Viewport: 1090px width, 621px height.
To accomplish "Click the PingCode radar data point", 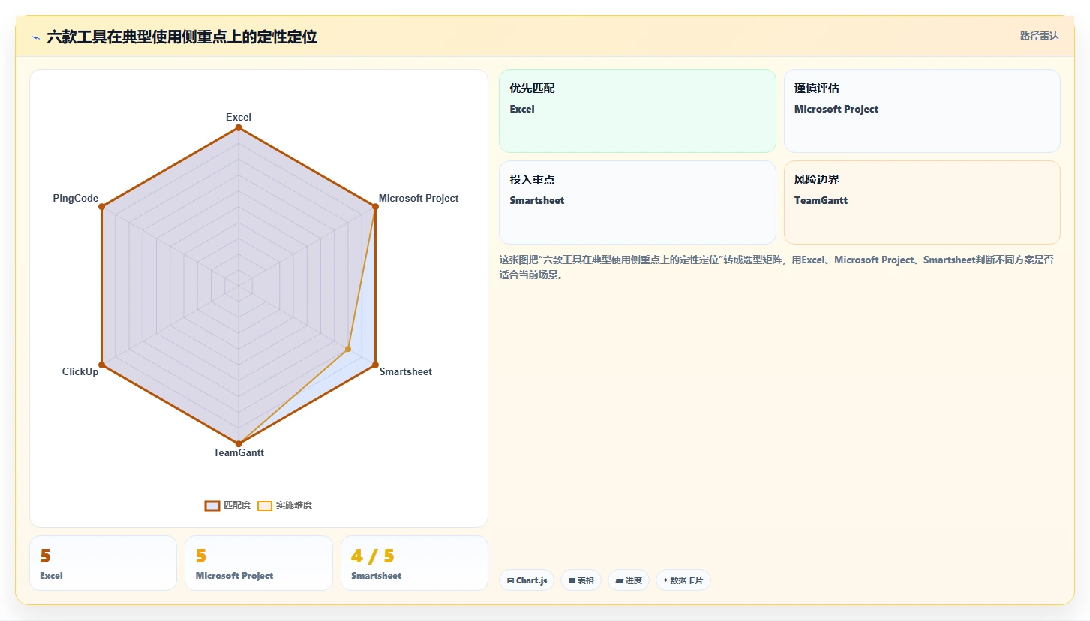I will point(101,207).
